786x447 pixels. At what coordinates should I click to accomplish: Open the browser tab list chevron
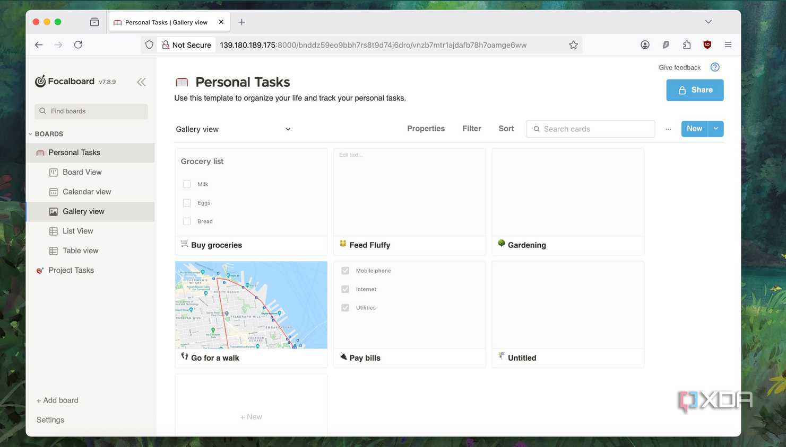tap(708, 22)
